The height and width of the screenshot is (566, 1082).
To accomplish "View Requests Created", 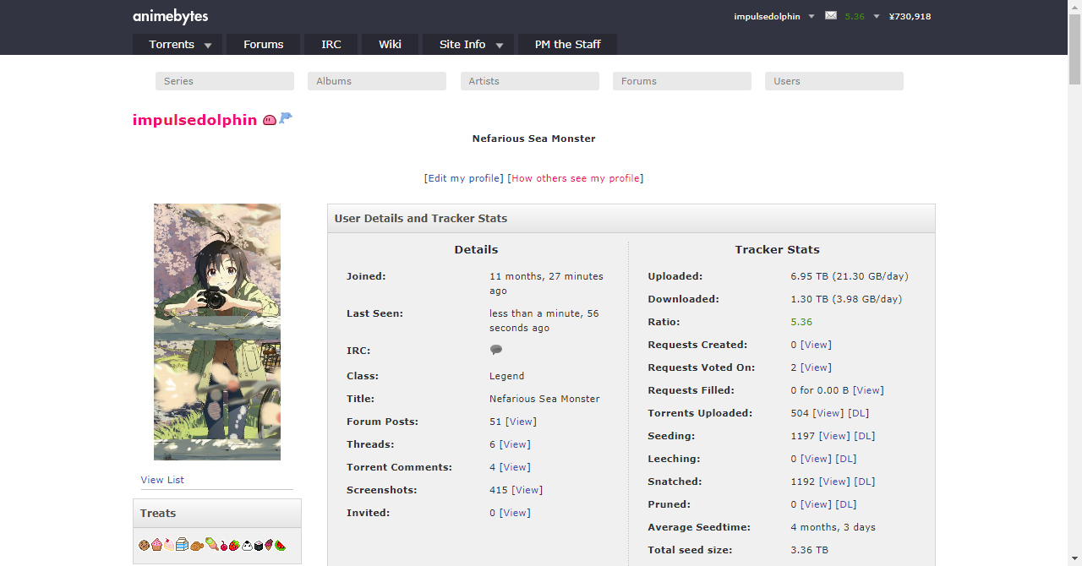I will (x=816, y=345).
